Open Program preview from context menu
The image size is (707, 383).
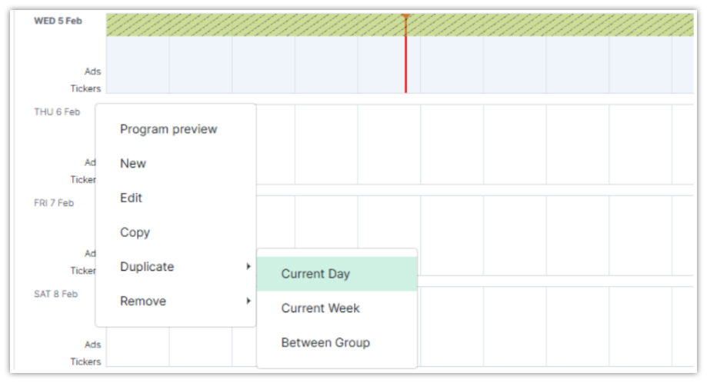(x=168, y=129)
